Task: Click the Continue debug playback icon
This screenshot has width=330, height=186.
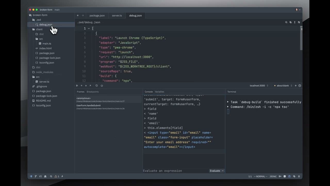Action: 77,86
